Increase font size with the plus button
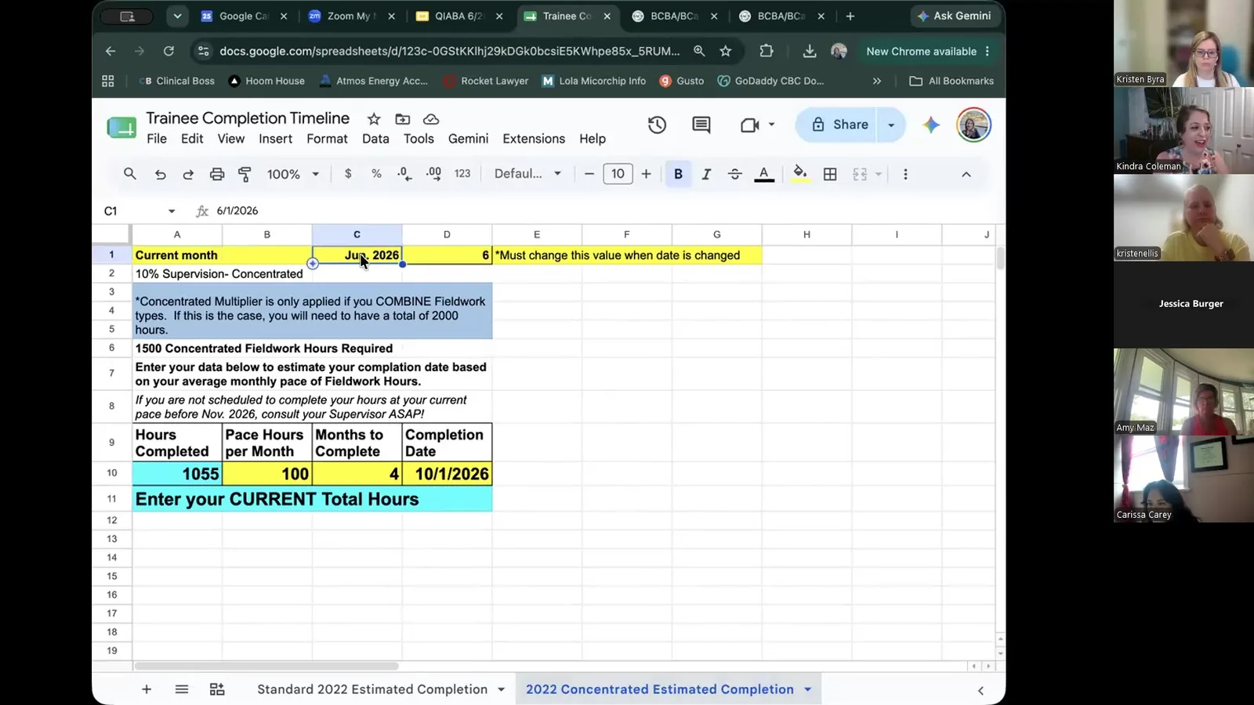 [x=646, y=174]
